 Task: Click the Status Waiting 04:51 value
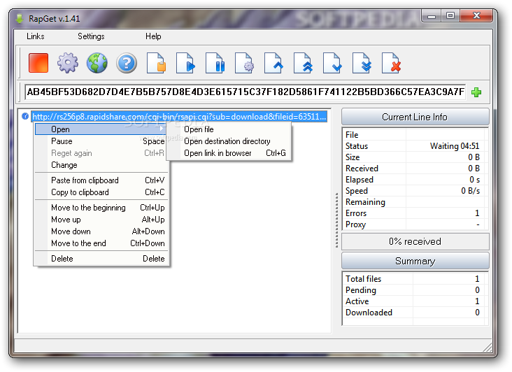(454, 146)
